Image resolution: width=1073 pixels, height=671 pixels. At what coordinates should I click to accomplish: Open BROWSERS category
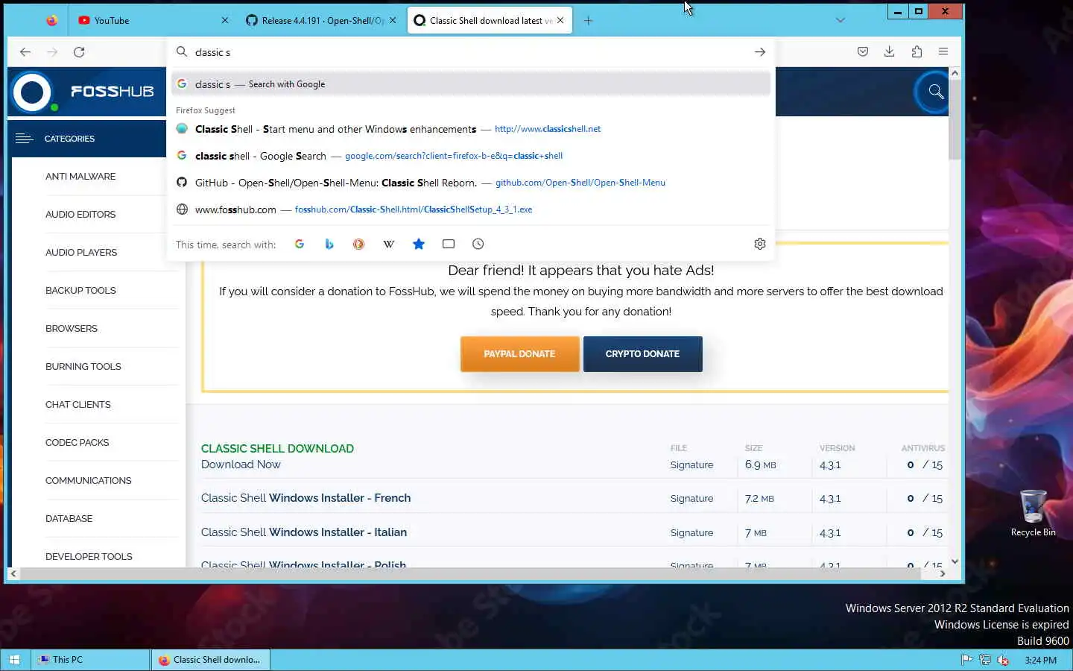pyautogui.click(x=72, y=329)
